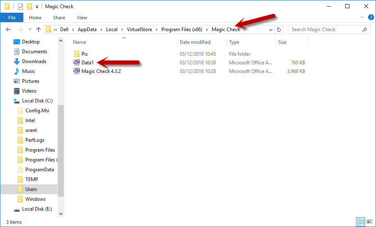Select the Magic Check 4.3.2 file icon
This screenshot has width=376, height=227.
pos(77,71)
